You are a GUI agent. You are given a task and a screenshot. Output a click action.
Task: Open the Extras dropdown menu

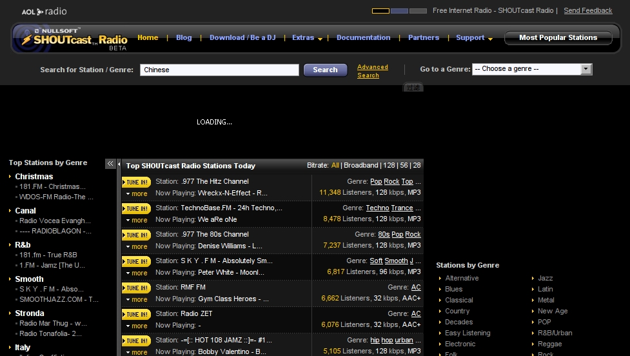tap(307, 38)
